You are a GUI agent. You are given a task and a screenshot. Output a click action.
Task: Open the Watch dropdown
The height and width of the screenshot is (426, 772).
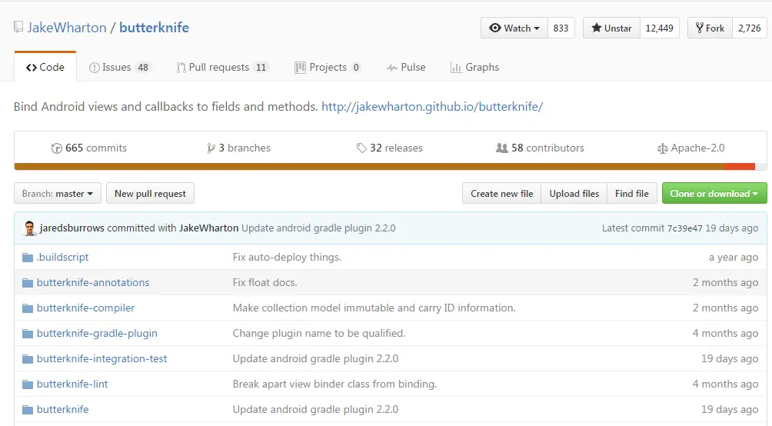pyautogui.click(x=514, y=28)
